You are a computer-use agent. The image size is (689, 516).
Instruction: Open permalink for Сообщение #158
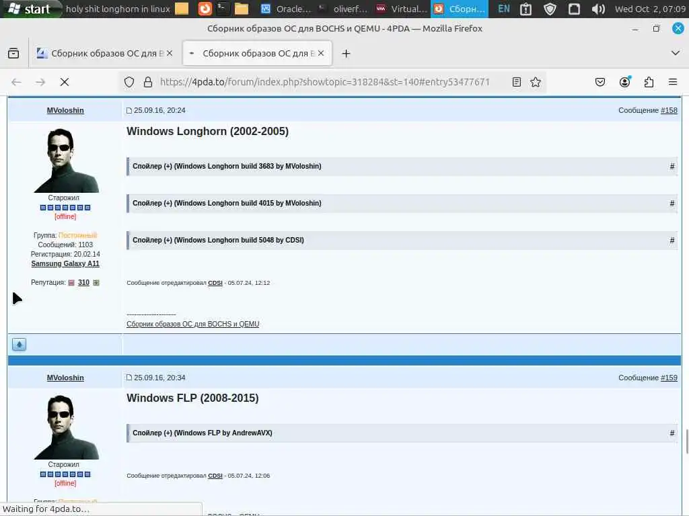(x=669, y=110)
